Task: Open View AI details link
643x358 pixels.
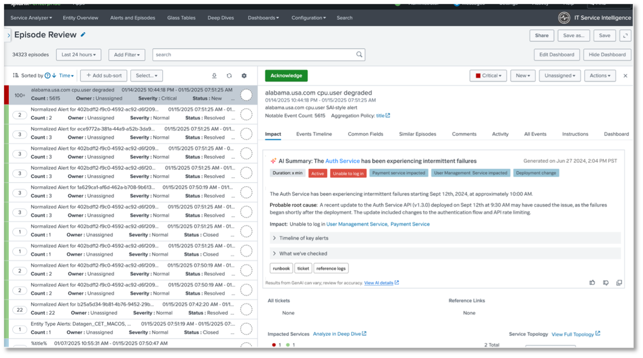Action: click(381, 283)
